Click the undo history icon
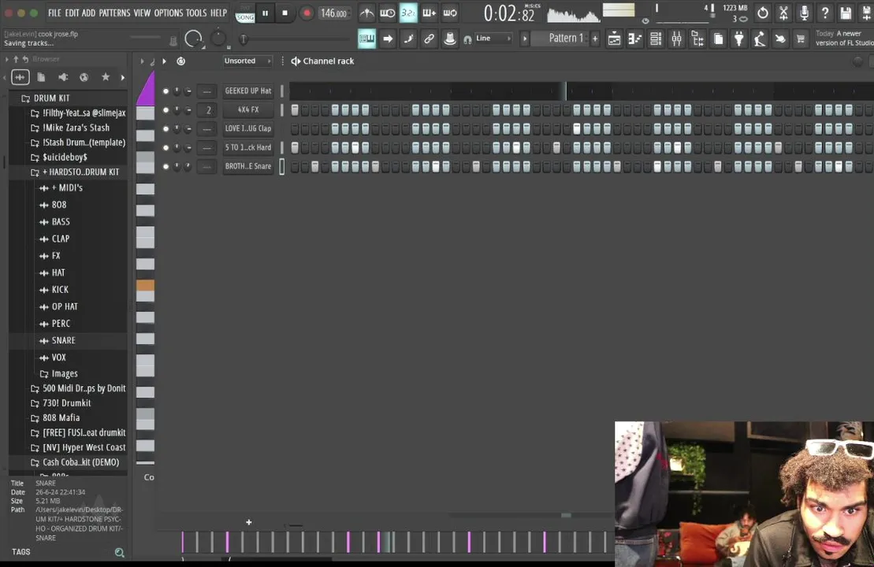Viewport: 874px width, 567px height. coord(763,13)
